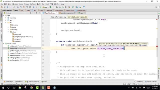This screenshot has width=160, height=90.
Task: Switch to the app editor tab
Action: pyautogui.click(x=81, y=13)
